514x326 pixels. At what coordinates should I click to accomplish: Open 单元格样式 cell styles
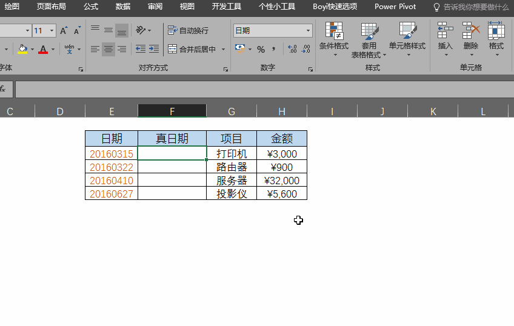pos(407,39)
